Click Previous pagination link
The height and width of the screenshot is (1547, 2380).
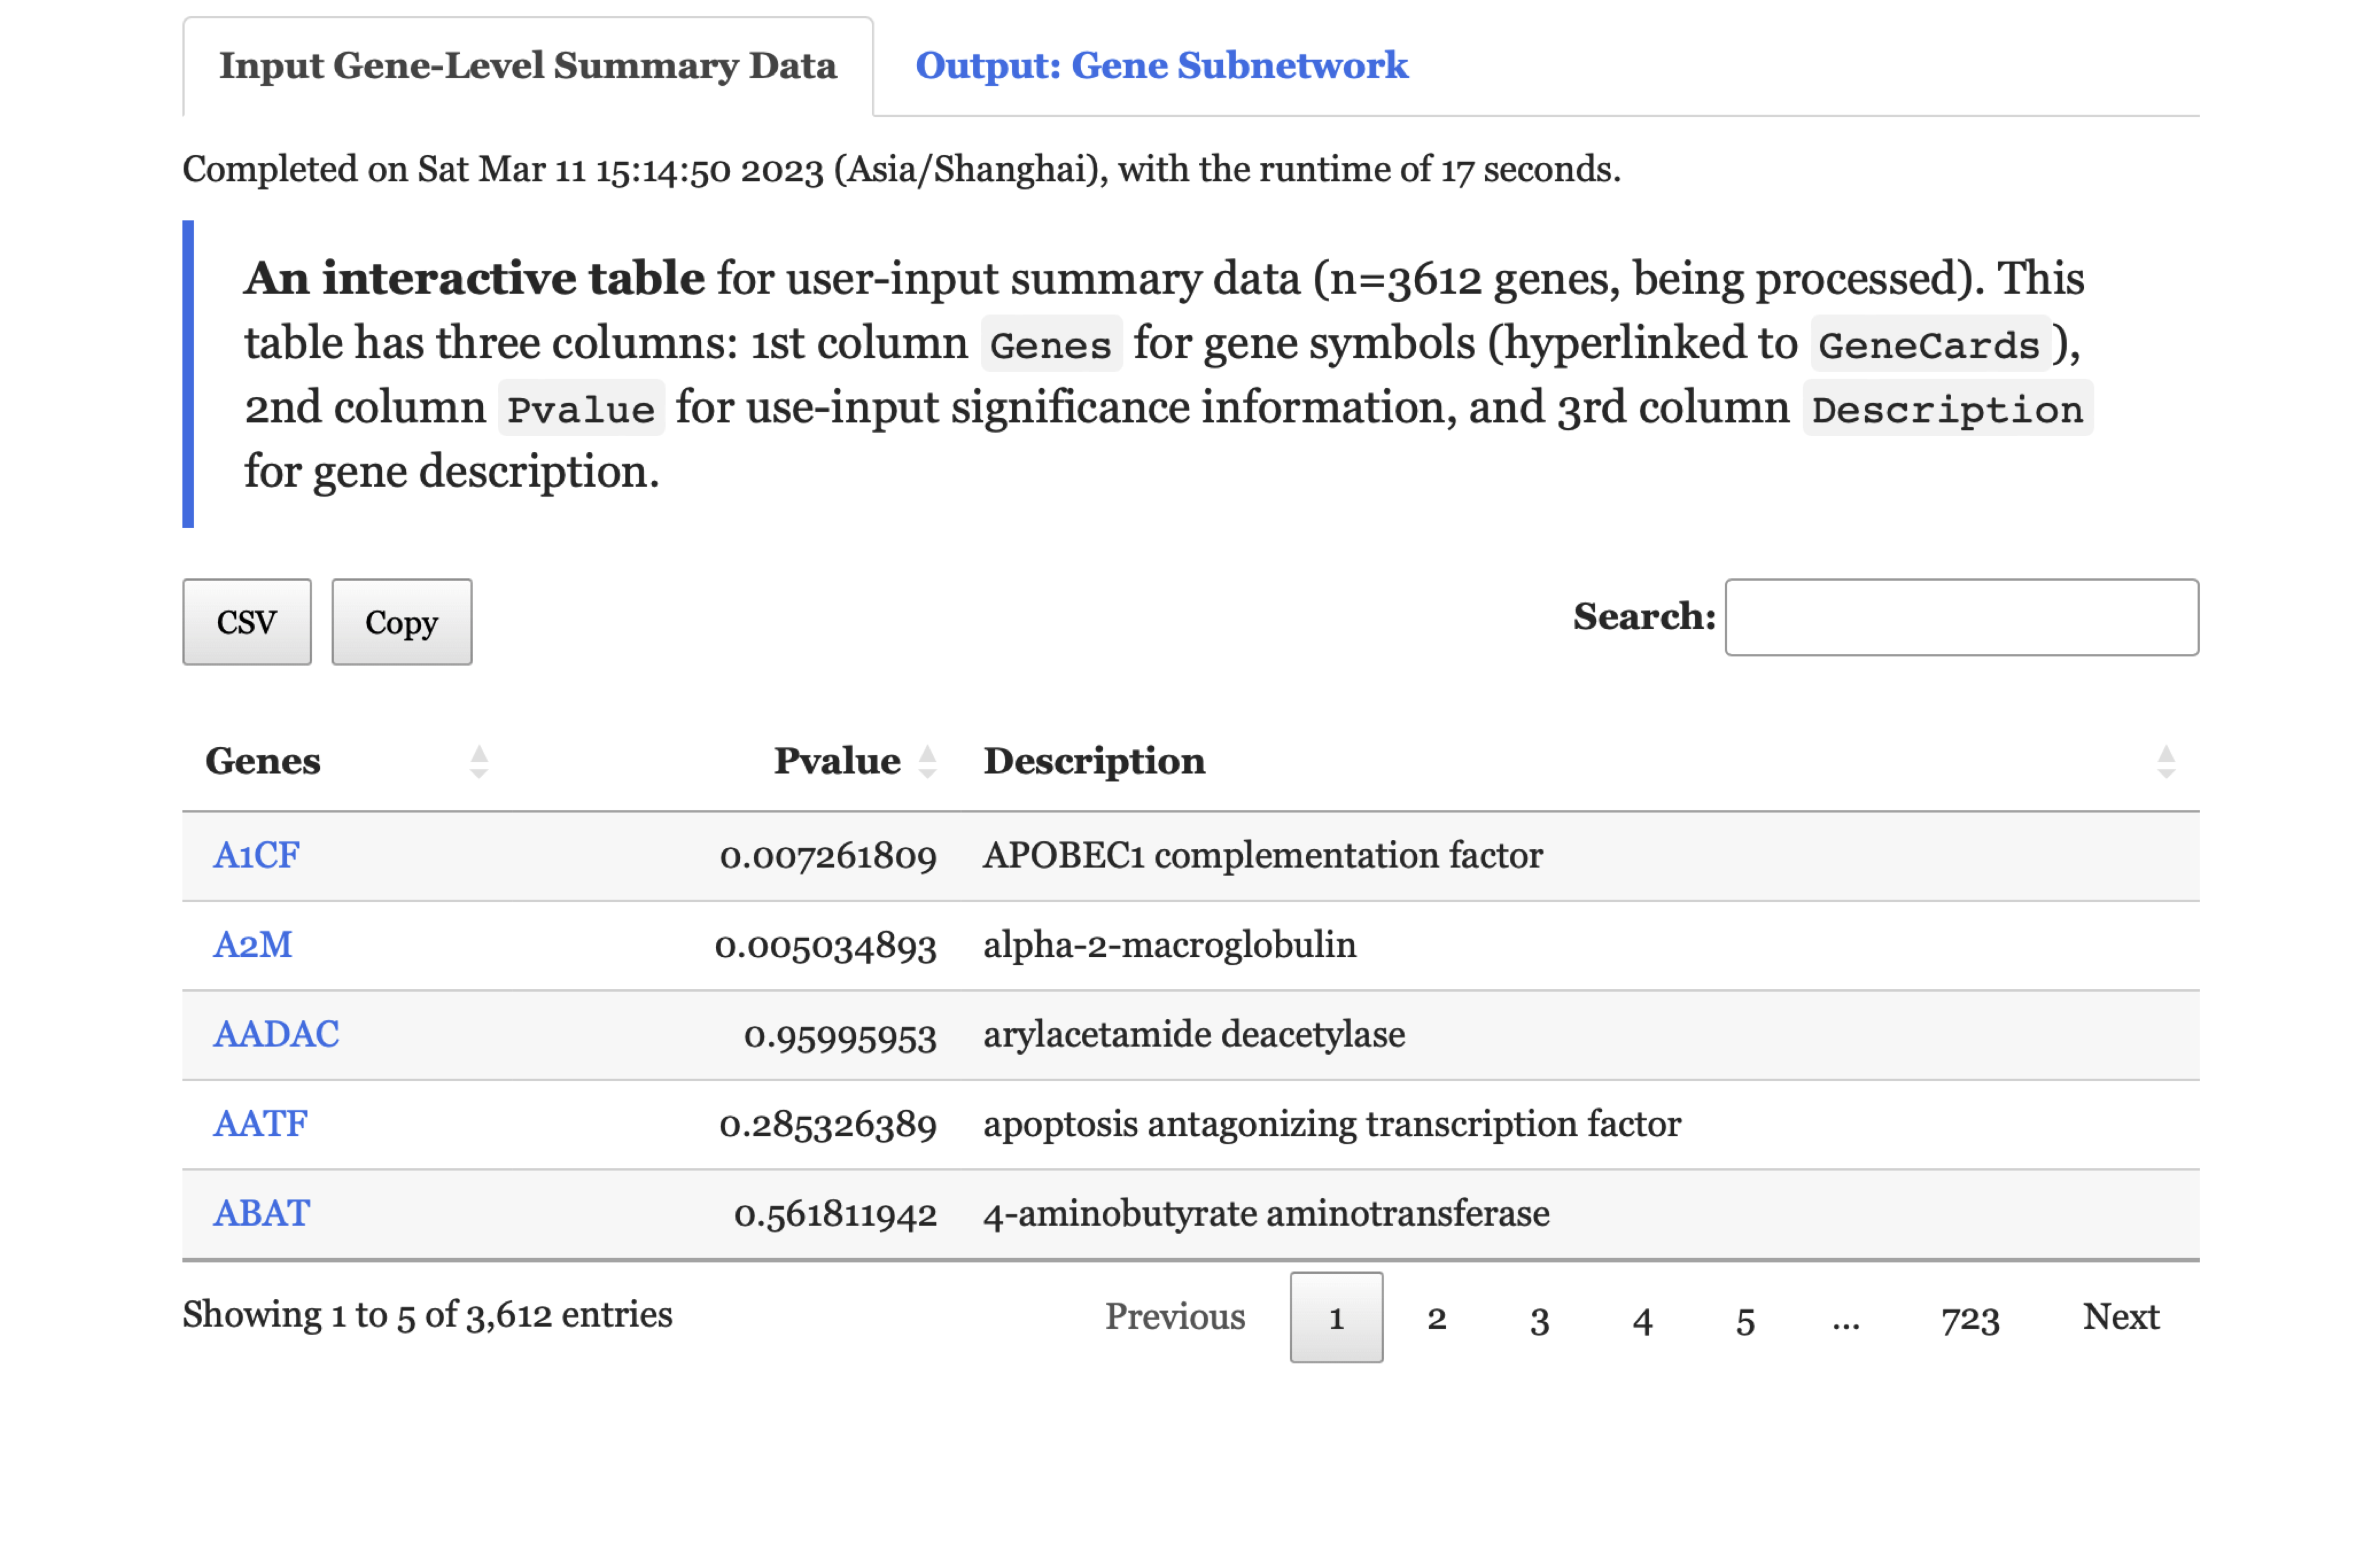(1174, 1316)
